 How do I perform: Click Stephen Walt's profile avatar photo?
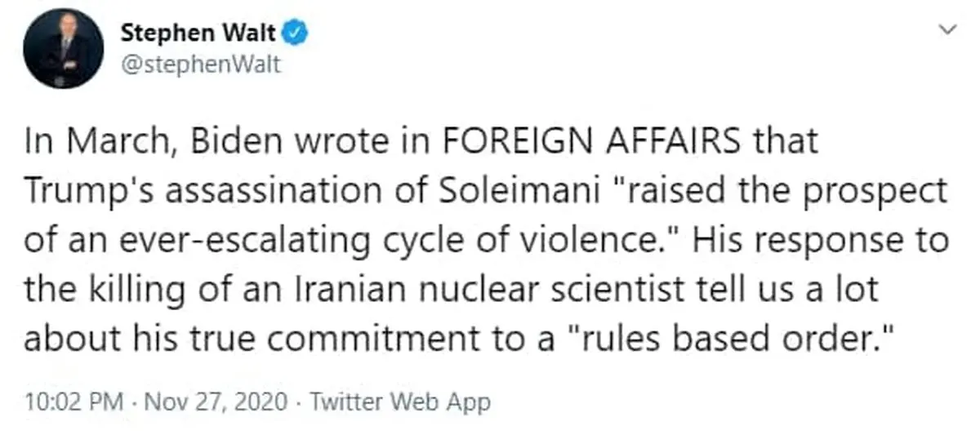(63, 49)
